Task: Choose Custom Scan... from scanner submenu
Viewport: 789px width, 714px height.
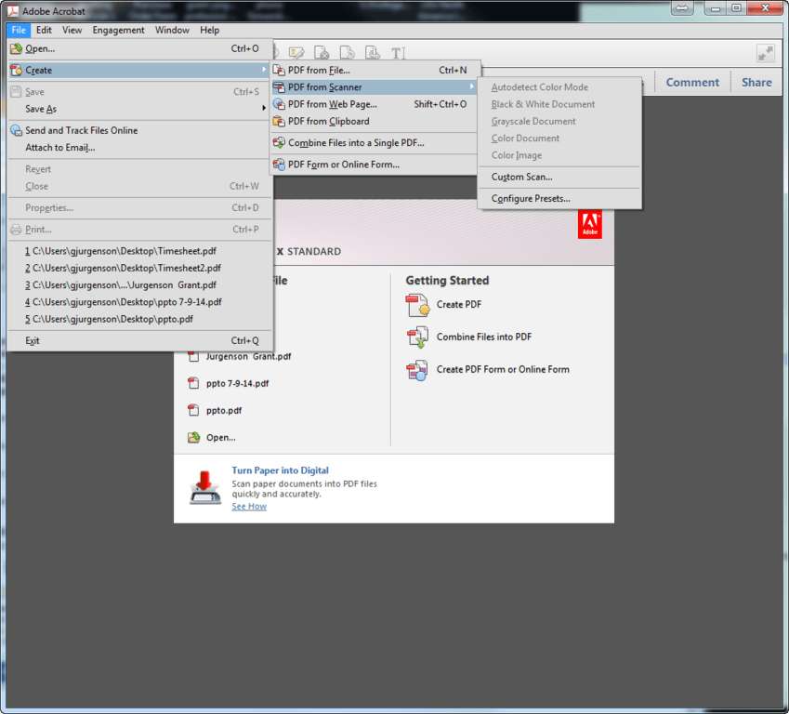Action: point(559,177)
